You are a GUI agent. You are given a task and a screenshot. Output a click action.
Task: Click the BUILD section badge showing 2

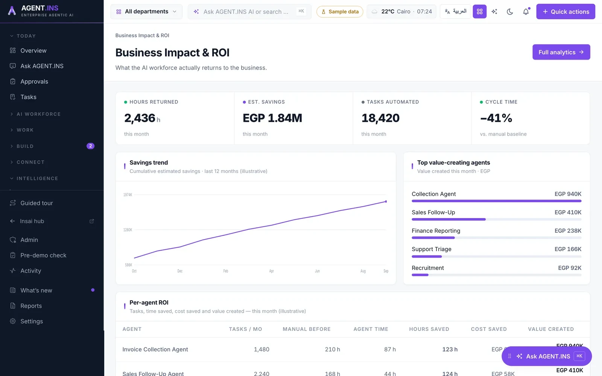90,146
